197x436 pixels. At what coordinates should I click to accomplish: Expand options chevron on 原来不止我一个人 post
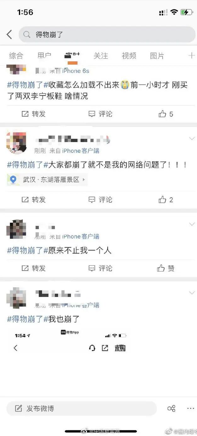(x=192, y=224)
